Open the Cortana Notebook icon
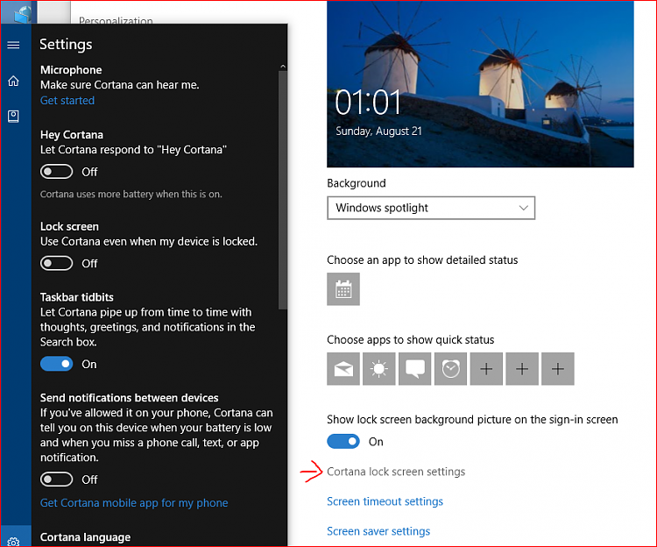Screen dimensions: 657x547 pyautogui.click(x=13, y=116)
